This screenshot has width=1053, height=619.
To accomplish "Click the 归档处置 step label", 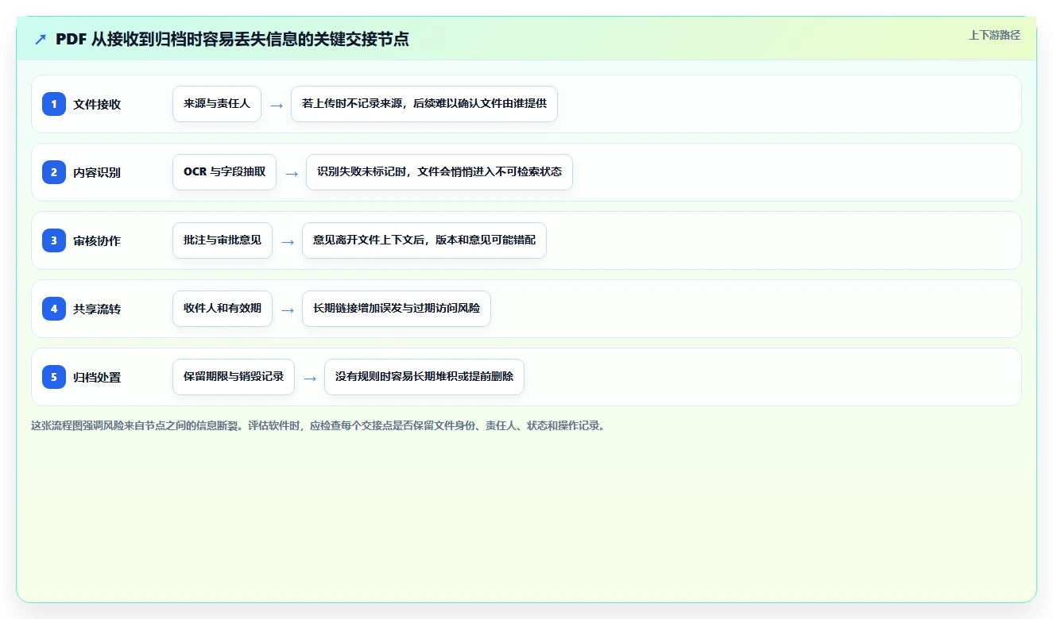I will click(97, 377).
